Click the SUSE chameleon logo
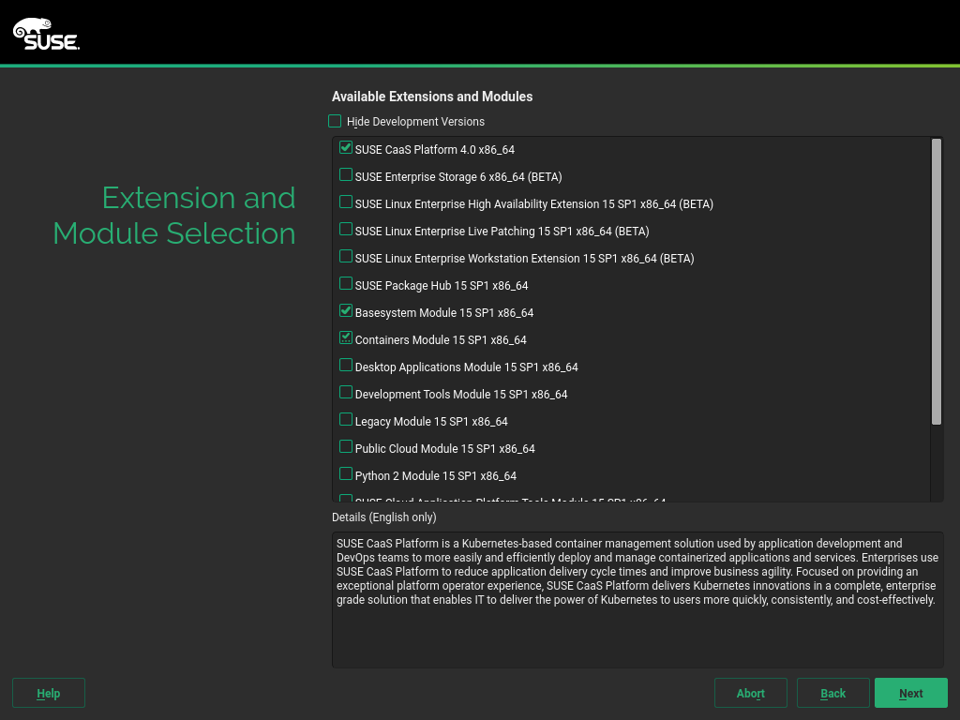Viewport: 960px width, 720px height. coord(46,34)
